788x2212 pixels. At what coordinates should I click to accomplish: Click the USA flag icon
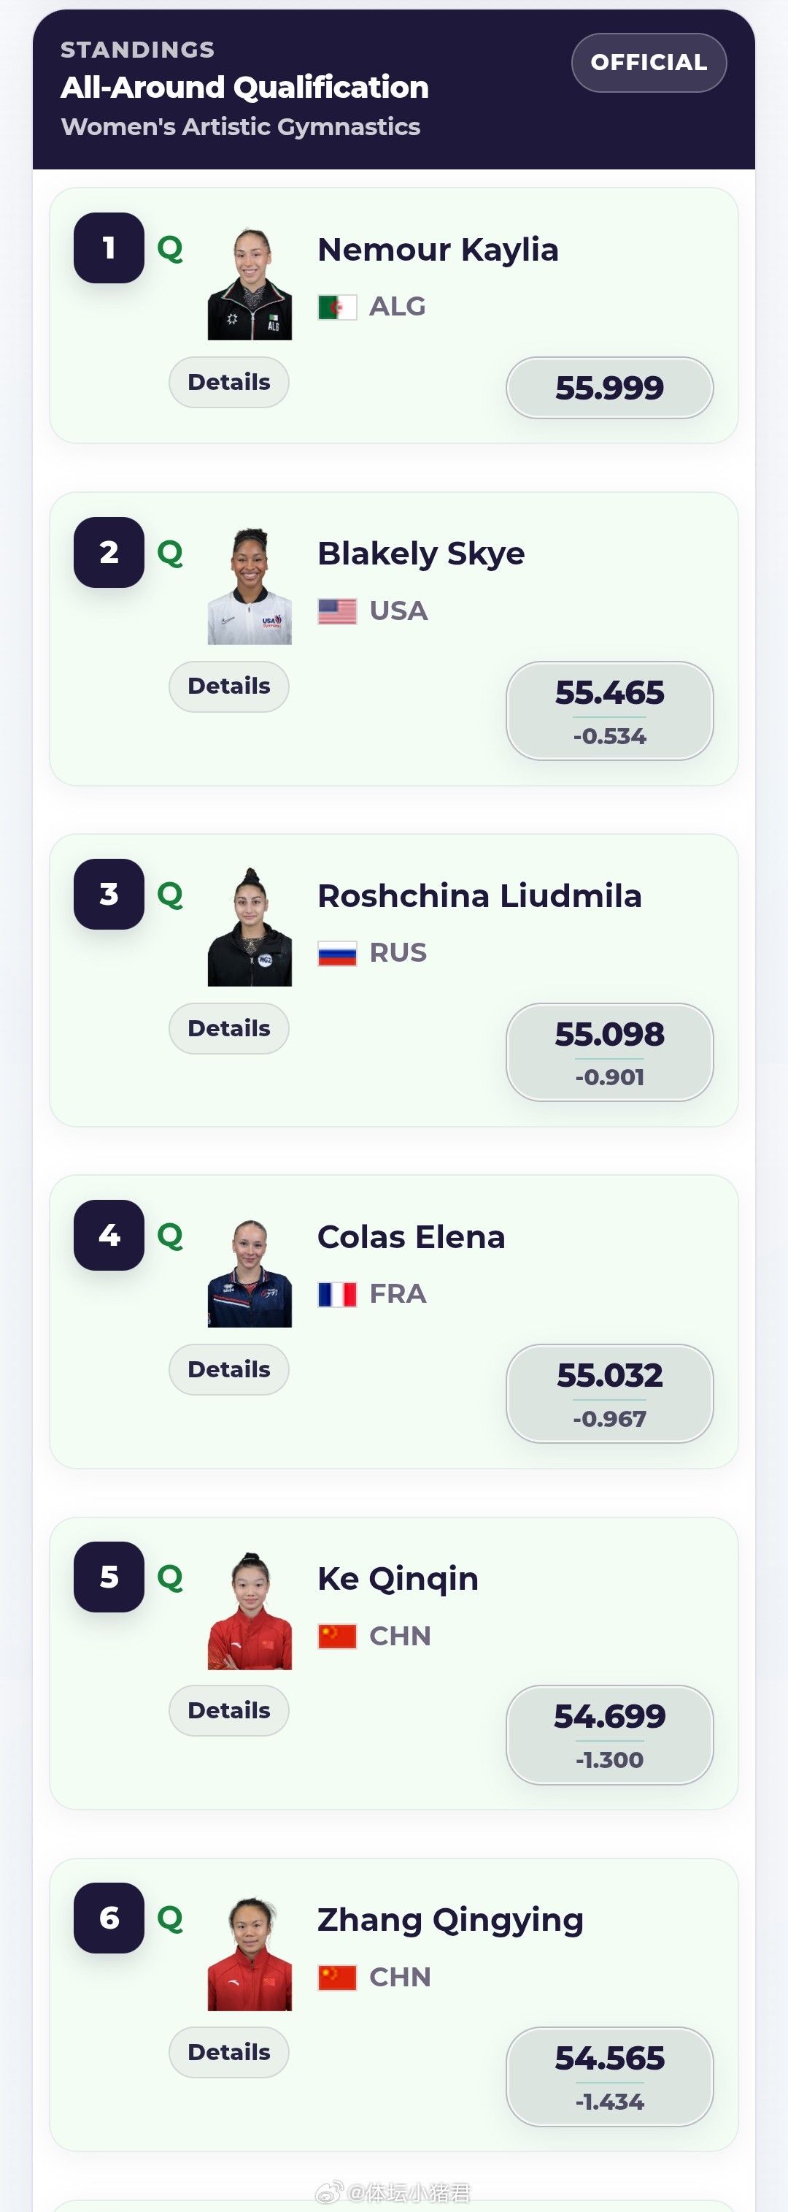(x=336, y=611)
